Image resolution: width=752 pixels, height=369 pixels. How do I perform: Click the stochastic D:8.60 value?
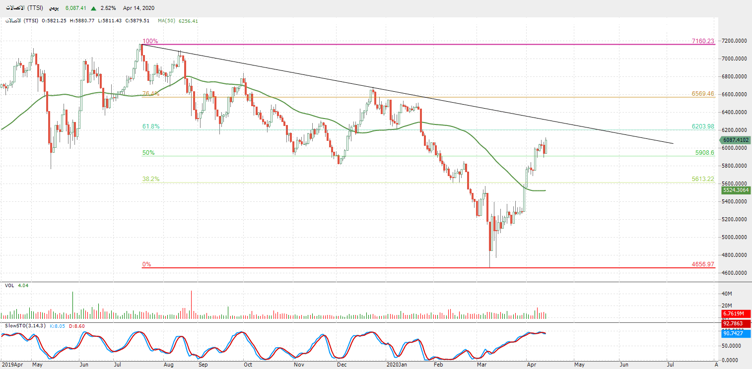click(x=76, y=325)
